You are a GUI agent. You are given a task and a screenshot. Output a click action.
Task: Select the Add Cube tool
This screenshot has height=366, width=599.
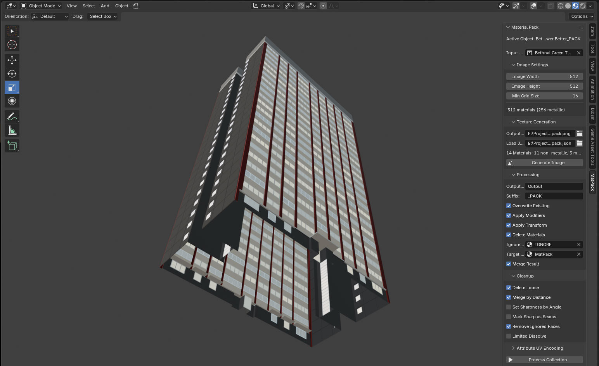12,146
